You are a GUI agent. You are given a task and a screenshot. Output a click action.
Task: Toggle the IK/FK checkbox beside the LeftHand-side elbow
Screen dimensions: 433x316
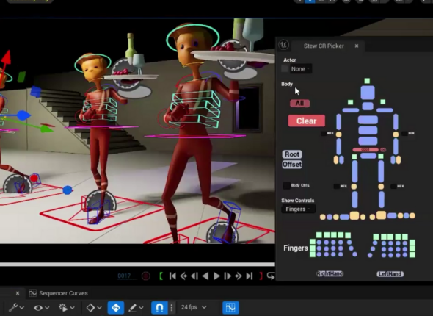click(404, 134)
